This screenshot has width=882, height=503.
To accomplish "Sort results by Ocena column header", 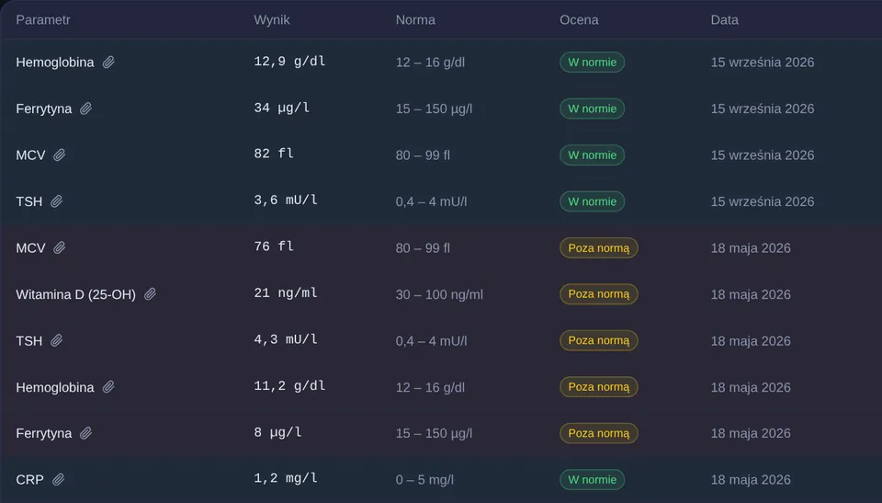I will [579, 19].
